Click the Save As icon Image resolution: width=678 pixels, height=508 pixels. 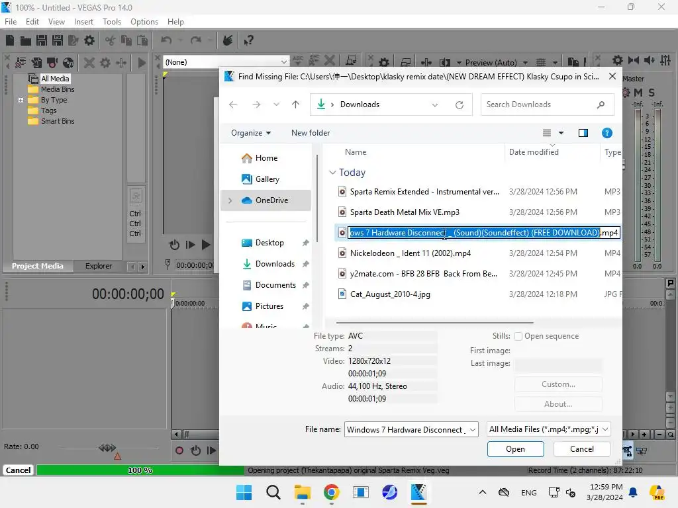[x=58, y=40]
